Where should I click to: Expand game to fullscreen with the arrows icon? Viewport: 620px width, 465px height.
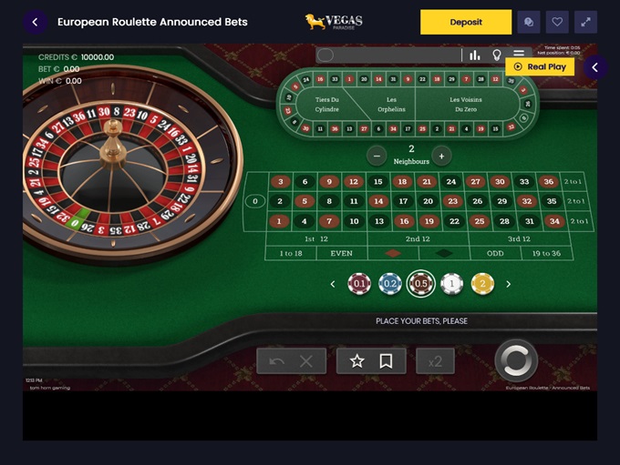click(x=585, y=22)
